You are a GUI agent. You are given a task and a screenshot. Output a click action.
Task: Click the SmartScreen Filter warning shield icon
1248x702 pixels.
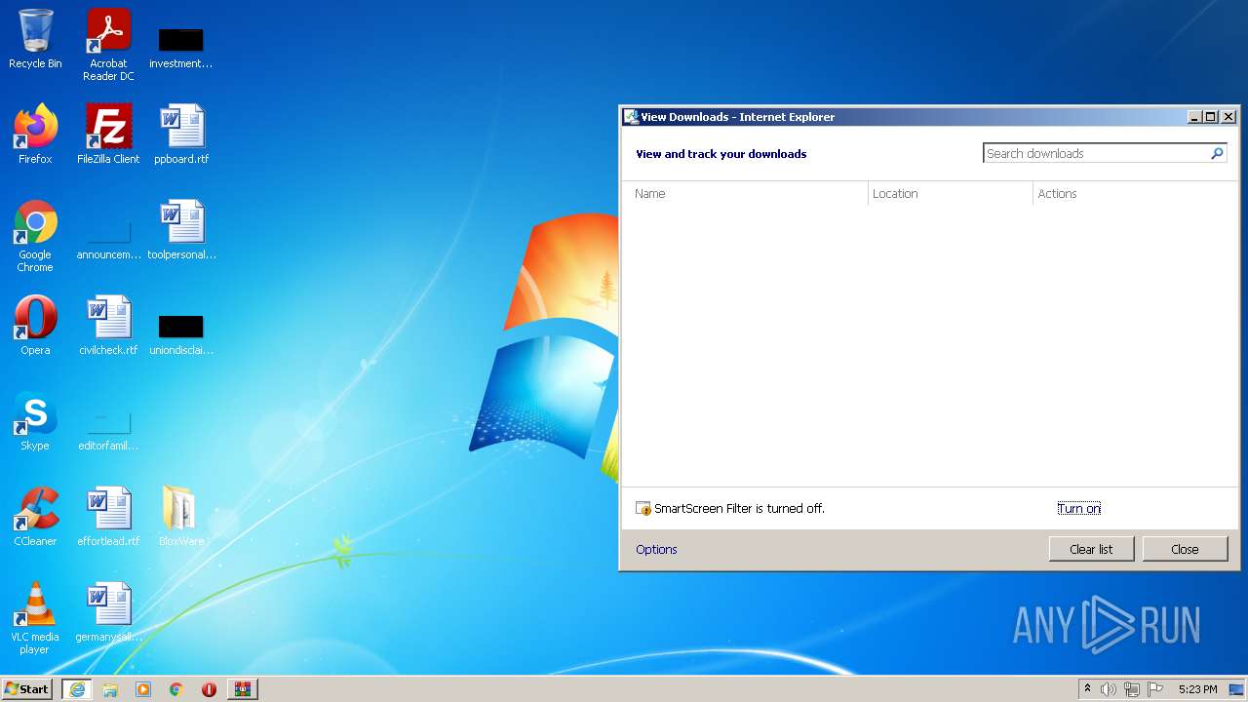(x=643, y=508)
